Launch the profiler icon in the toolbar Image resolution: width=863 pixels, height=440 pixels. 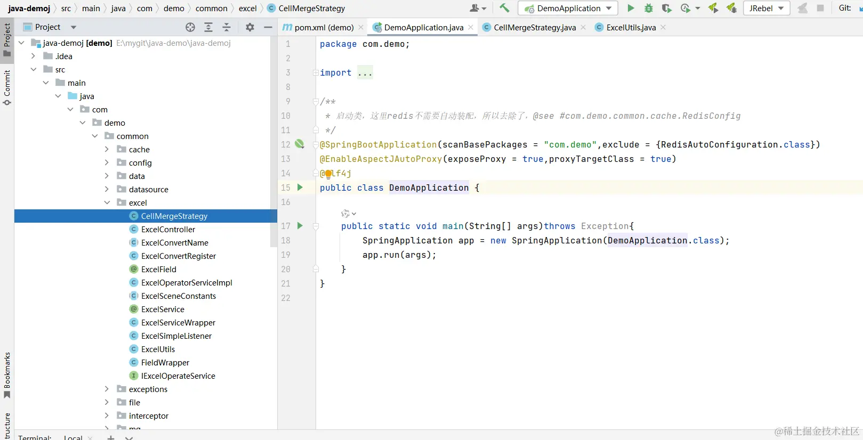[685, 8]
